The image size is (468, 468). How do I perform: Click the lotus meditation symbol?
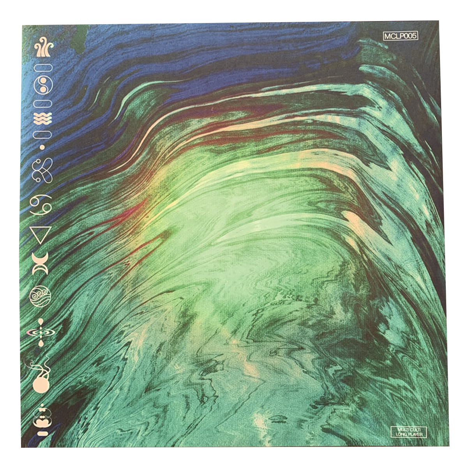(x=42, y=419)
